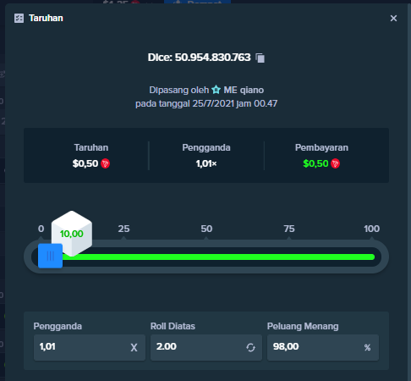
Task: Click the Dice: 50.954.830.763 title text
Action: tap(199, 58)
